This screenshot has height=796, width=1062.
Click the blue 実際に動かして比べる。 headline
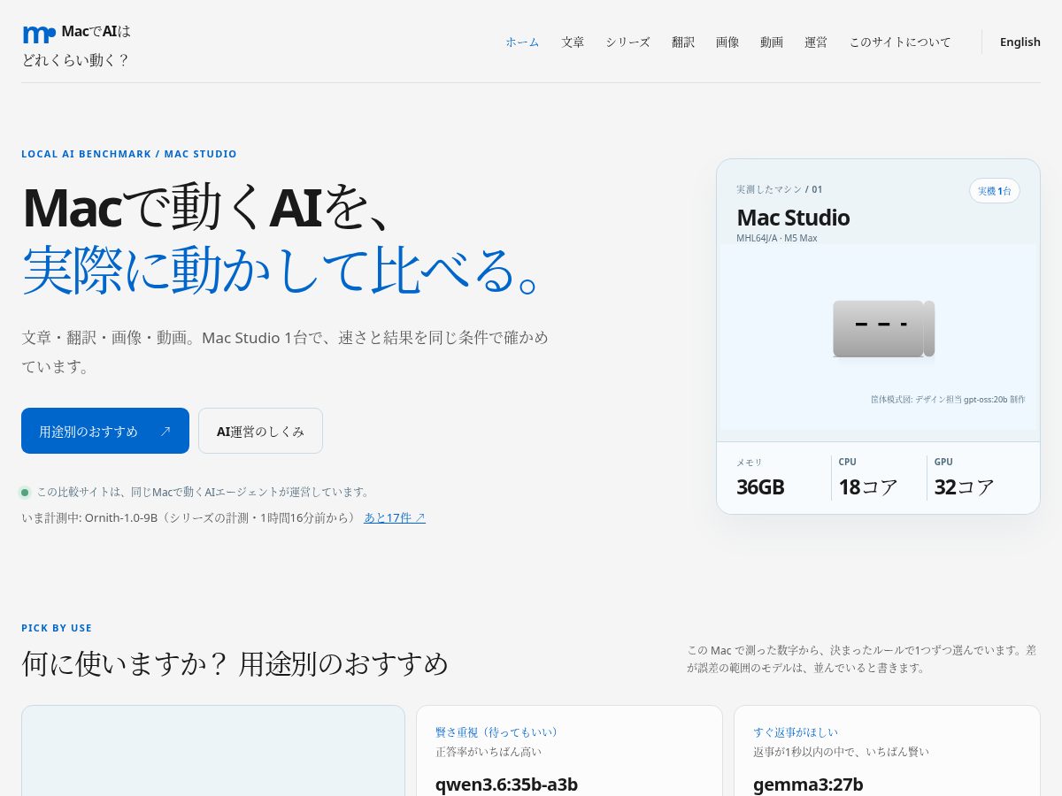(x=283, y=270)
